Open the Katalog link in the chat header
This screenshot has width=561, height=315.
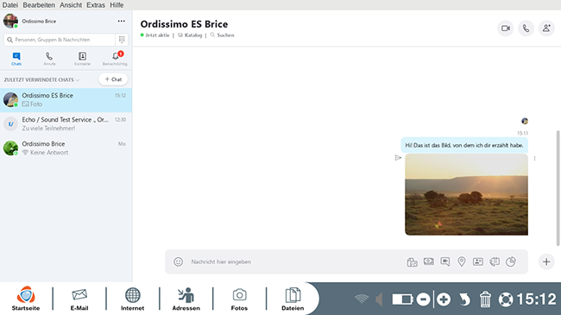[190, 35]
